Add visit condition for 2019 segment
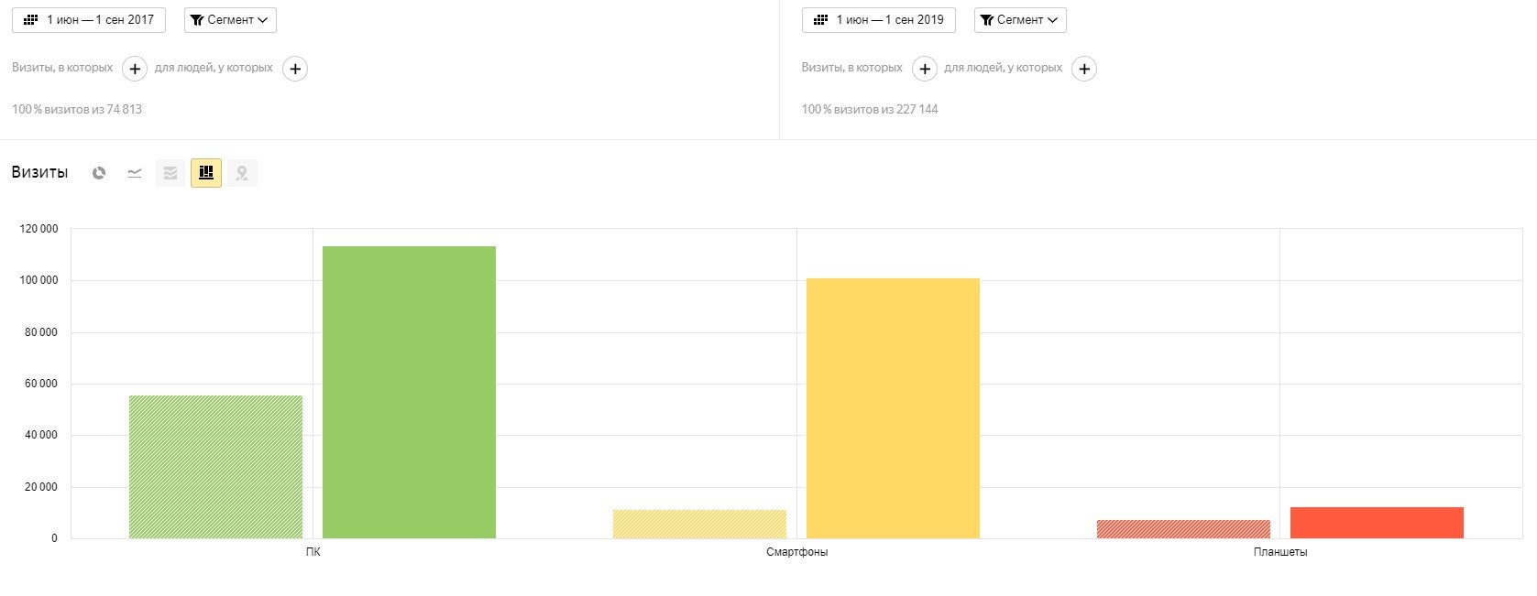This screenshot has height=596, width=1537. coord(925,69)
